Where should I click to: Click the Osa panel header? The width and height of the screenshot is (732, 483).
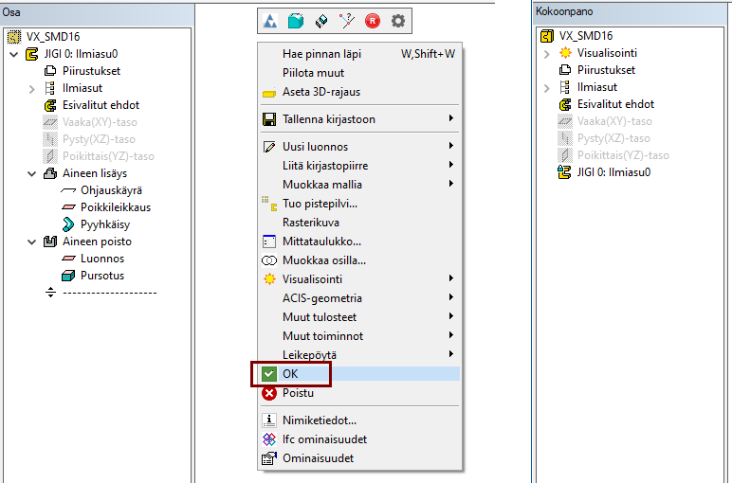pos(97,12)
